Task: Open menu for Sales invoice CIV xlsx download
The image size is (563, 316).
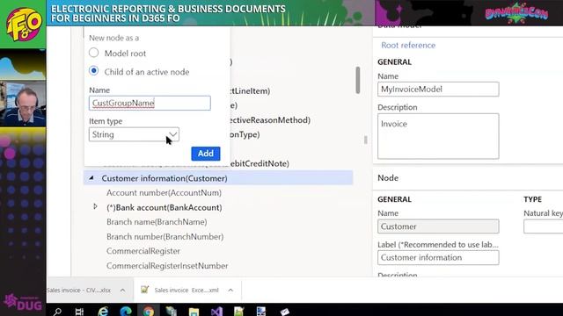Action: tap(122, 291)
